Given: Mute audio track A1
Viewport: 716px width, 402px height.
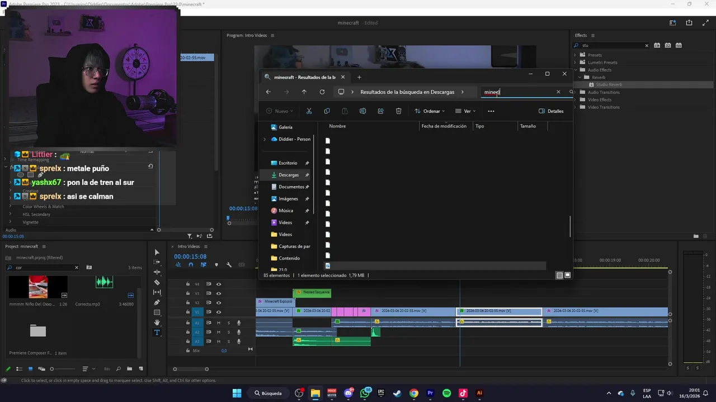Looking at the screenshot, I should tap(219, 323).
